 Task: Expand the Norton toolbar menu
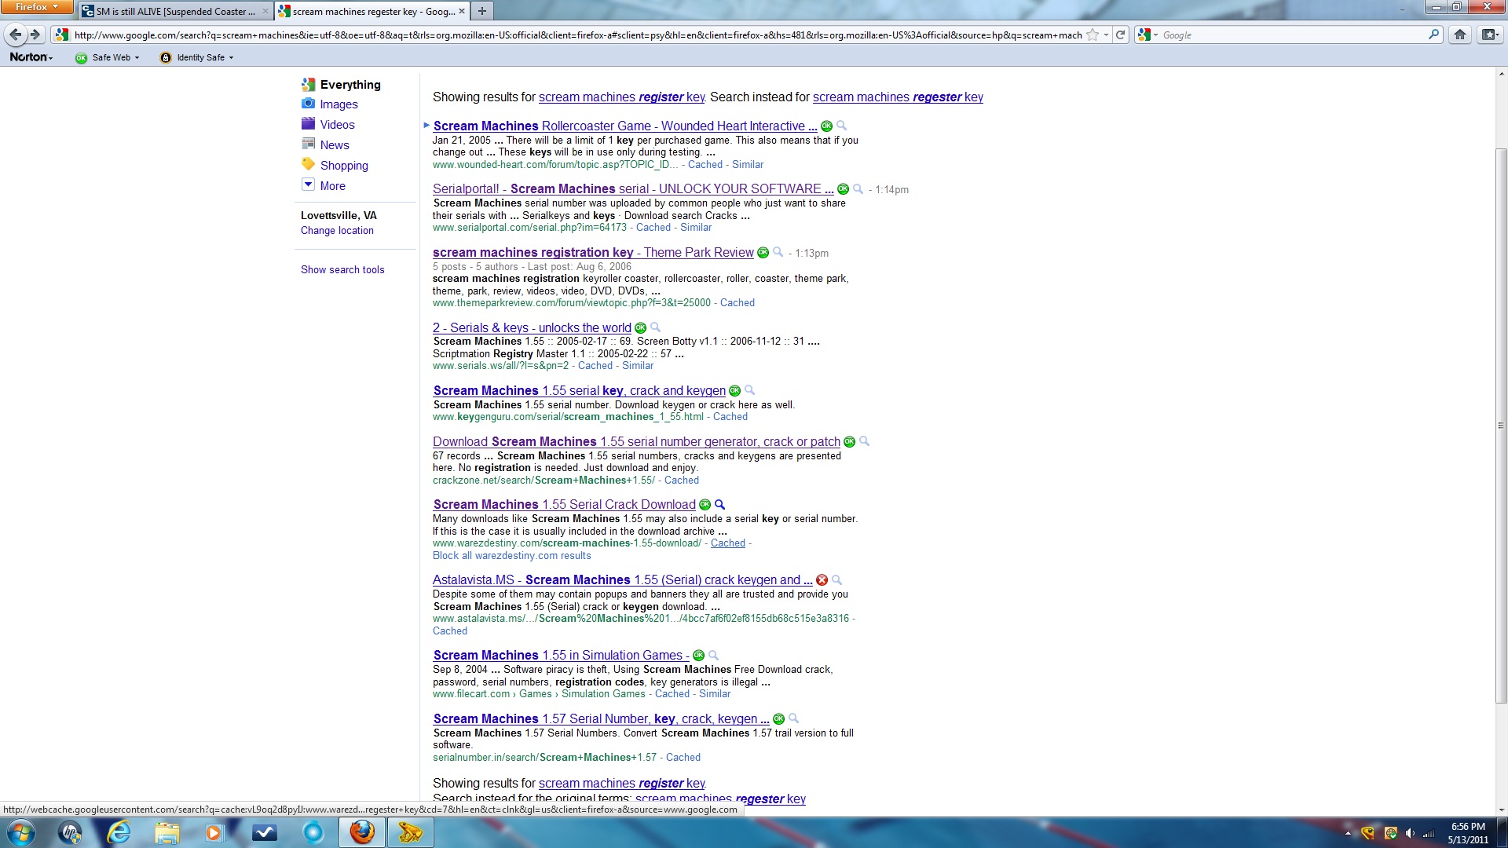pos(31,57)
